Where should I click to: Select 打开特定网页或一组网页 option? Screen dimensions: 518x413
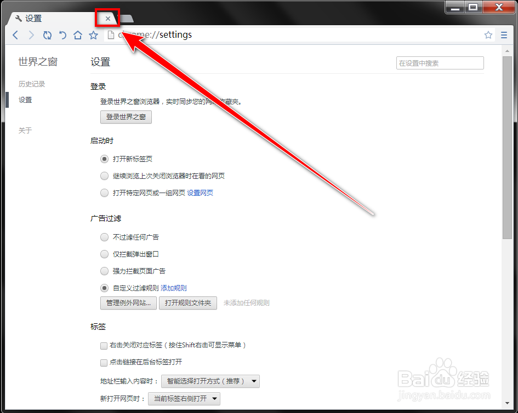click(104, 193)
